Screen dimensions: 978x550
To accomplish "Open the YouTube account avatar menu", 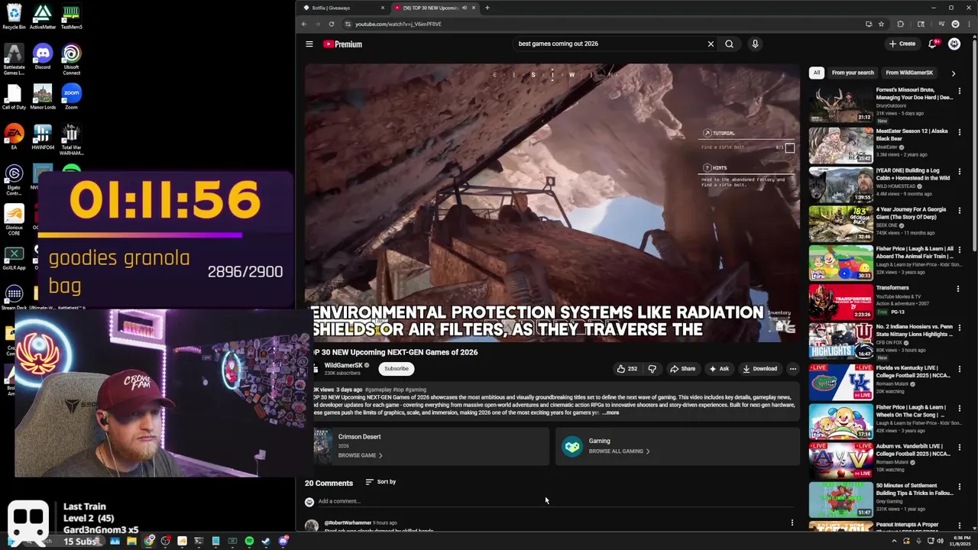I will point(954,44).
